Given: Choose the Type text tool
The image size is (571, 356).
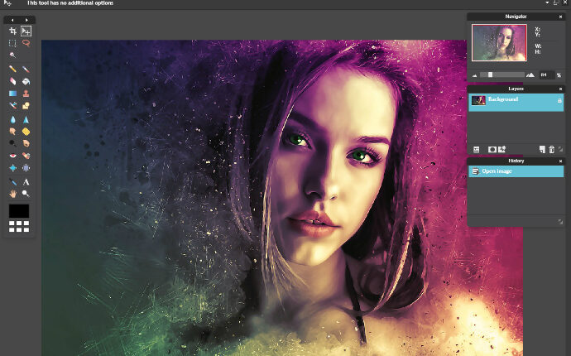Looking at the screenshot, I should coord(26,181).
